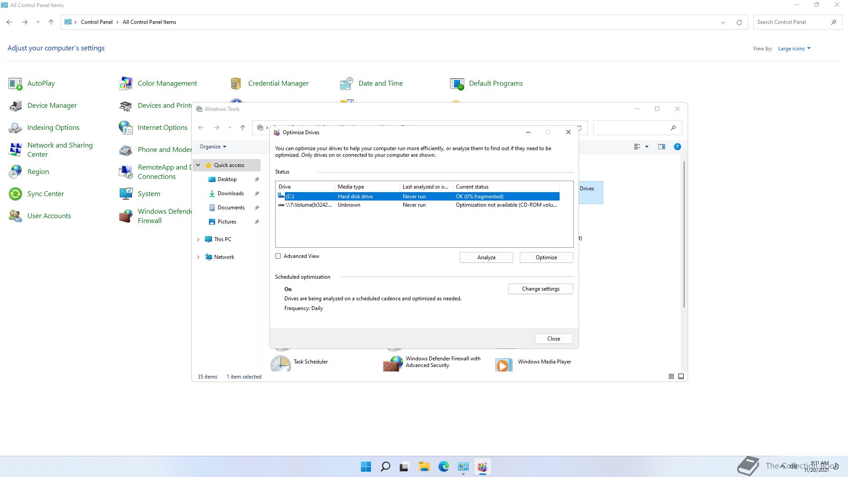This screenshot has height=477, width=848.
Task: Select Downloads in the navigation pane
Action: coord(230,193)
